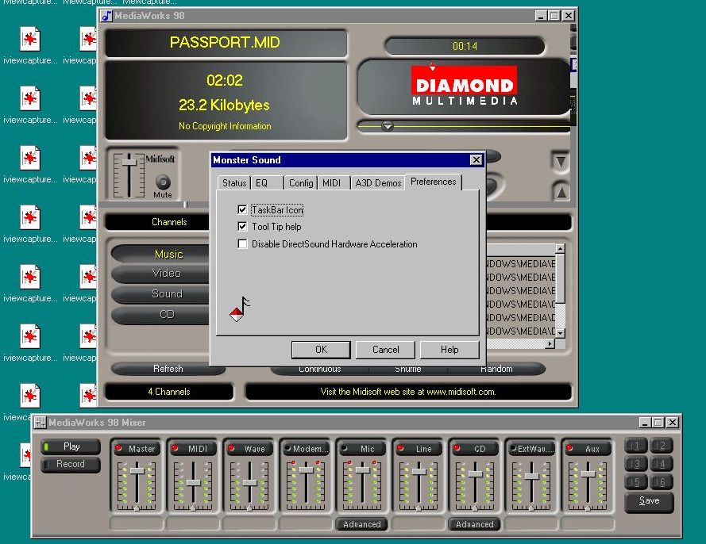
Task: Open Advanced settings under Mic channel
Action: click(361, 524)
